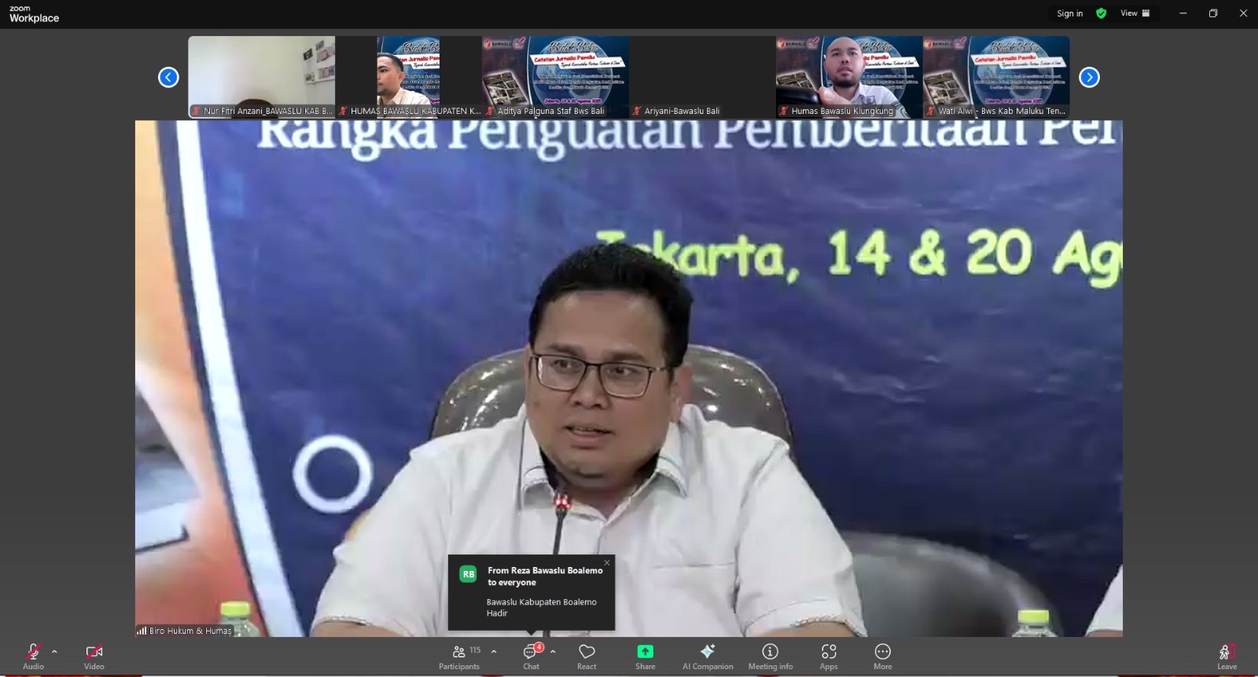The height and width of the screenshot is (677, 1258).
Task: Launch AI Companion
Action: click(708, 656)
